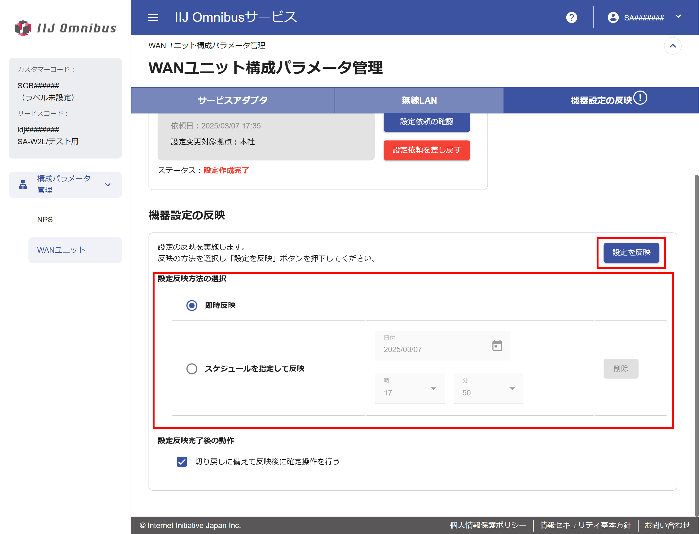The width and height of the screenshot is (699, 534).
Task: Open WANユニット in the sidebar
Action: click(x=75, y=250)
